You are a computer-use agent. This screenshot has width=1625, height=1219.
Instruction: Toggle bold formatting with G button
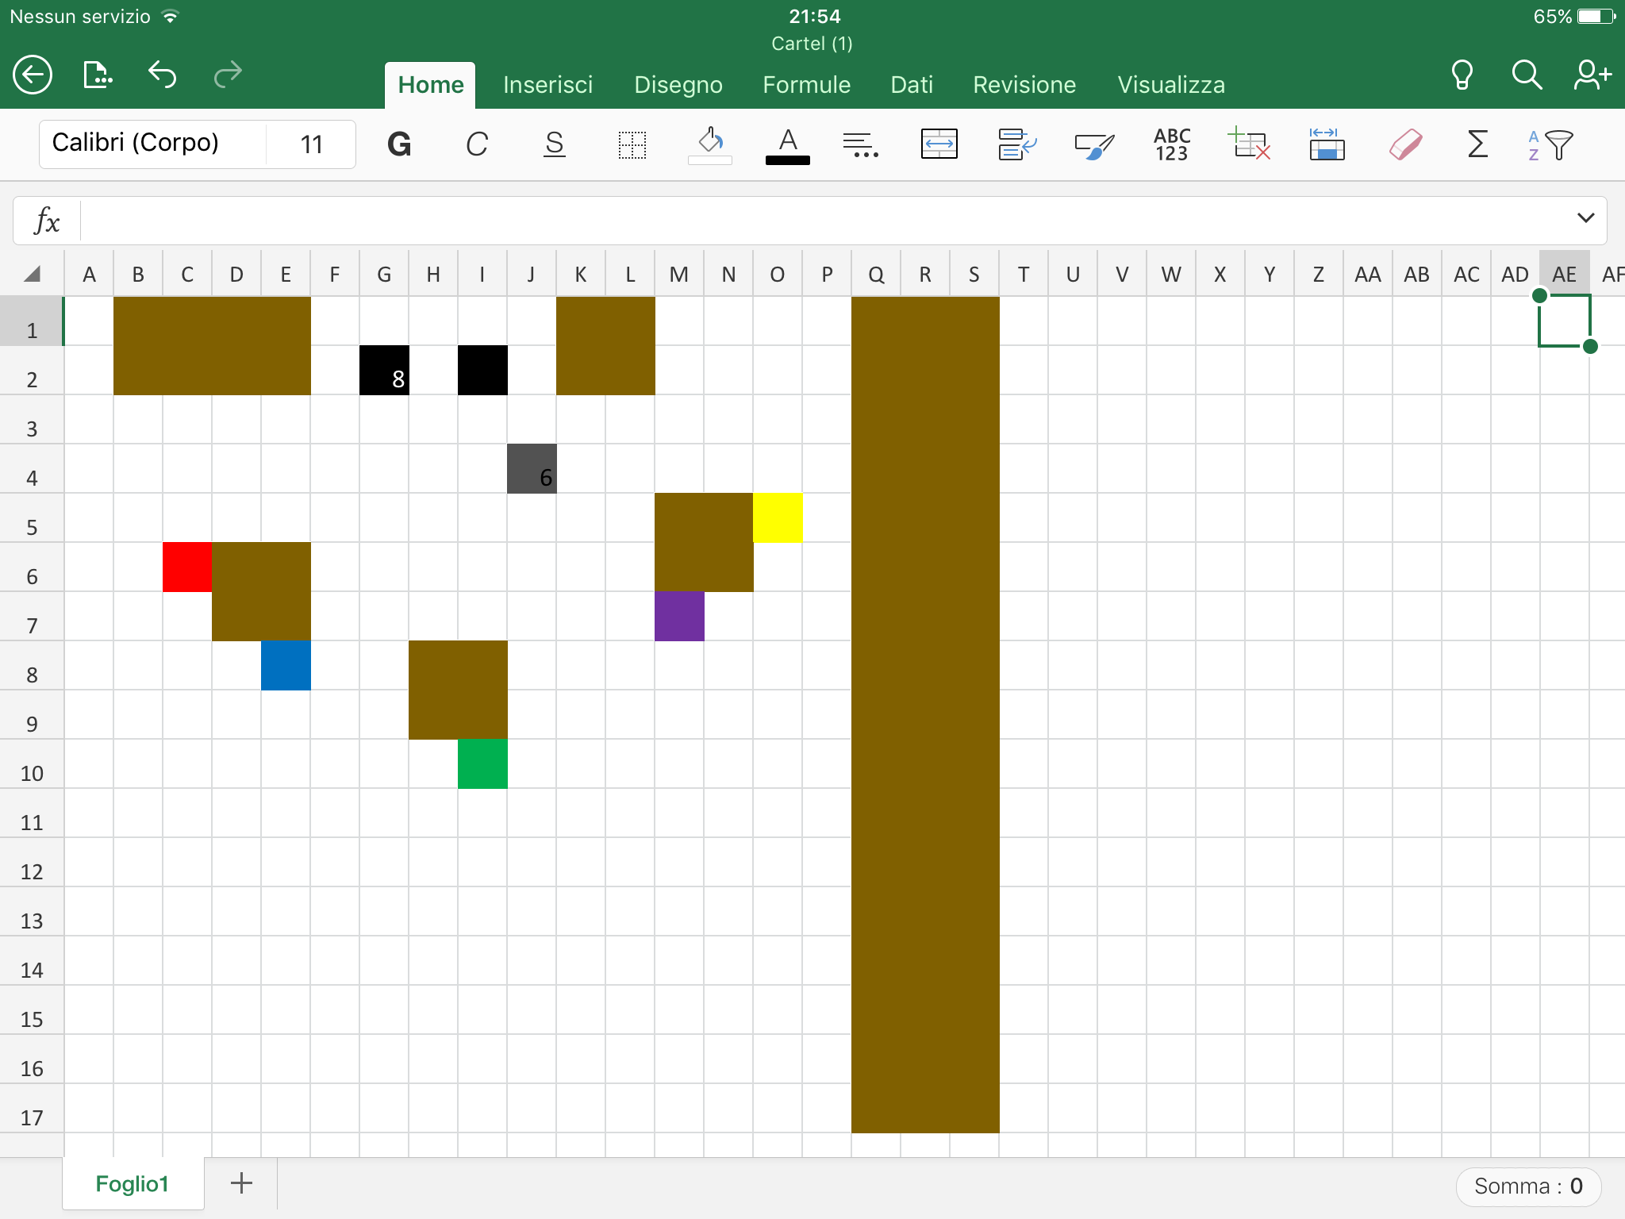[399, 144]
